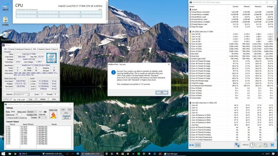278x156 pixels.
Task: Open HWiNFO sensor settings gear icon
Action: point(266,145)
